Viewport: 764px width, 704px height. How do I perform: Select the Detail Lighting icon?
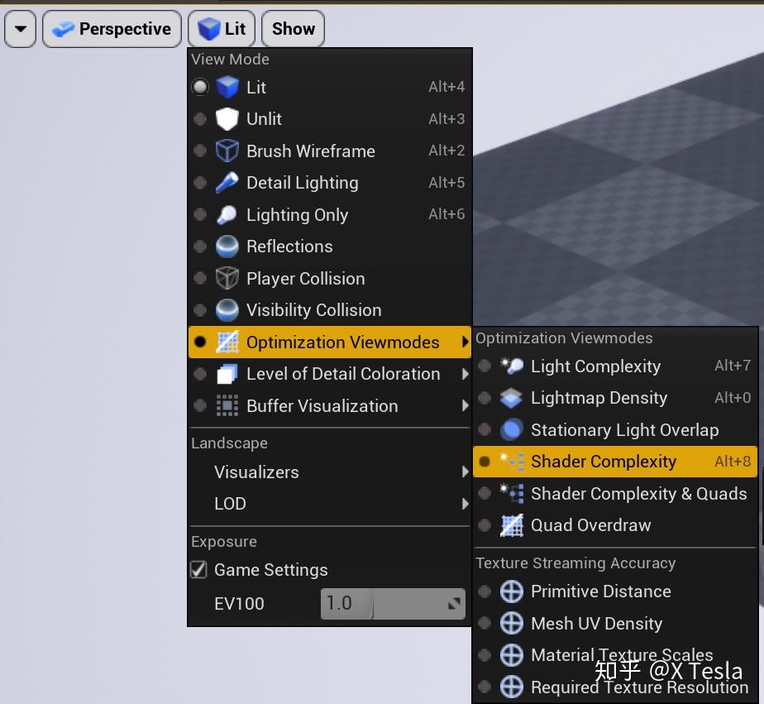pos(226,182)
